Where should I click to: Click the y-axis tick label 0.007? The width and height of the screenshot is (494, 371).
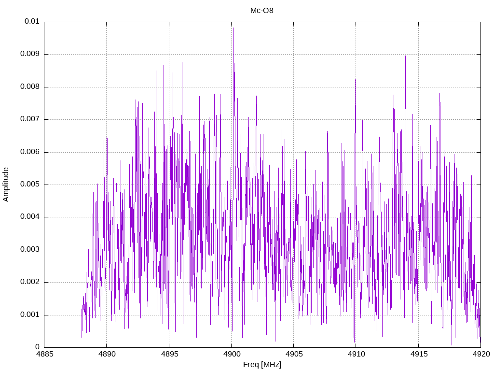(30, 119)
